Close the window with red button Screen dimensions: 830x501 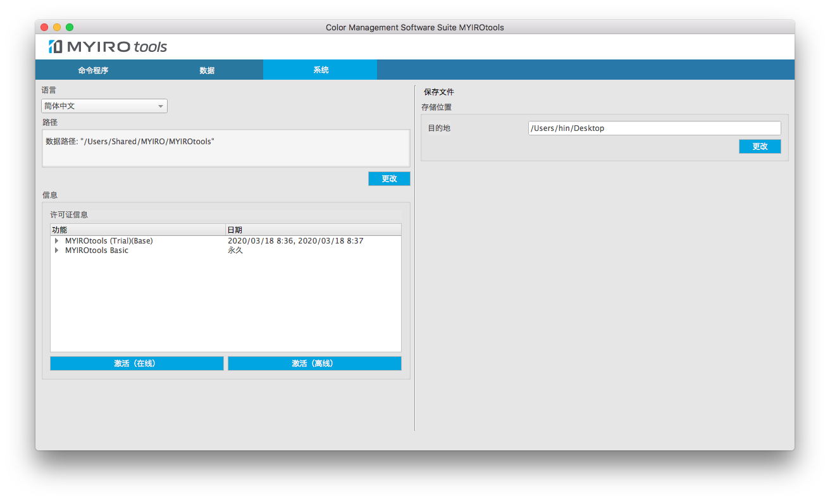(44, 27)
